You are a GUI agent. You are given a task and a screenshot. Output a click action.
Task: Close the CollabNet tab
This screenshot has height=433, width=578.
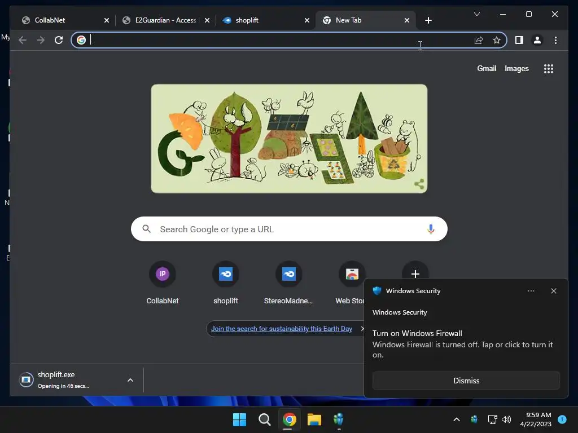click(107, 20)
